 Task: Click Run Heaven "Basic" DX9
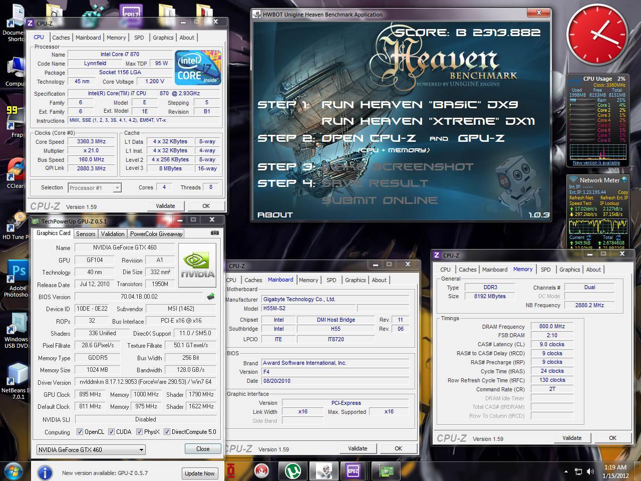[x=420, y=105]
